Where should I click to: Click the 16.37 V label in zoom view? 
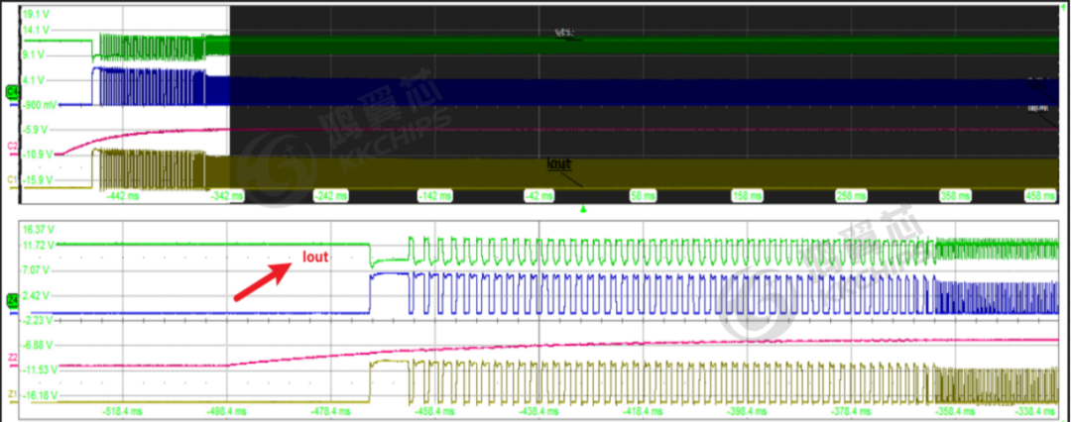point(38,229)
